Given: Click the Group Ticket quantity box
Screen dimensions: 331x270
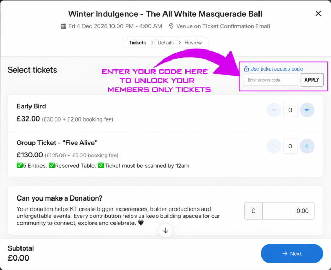Looking at the screenshot, I should point(290,146).
